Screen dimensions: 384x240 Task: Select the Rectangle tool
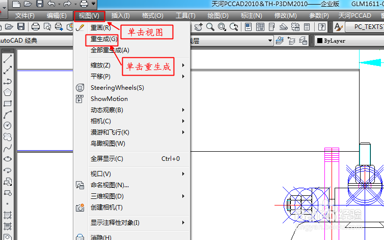pos(8,104)
